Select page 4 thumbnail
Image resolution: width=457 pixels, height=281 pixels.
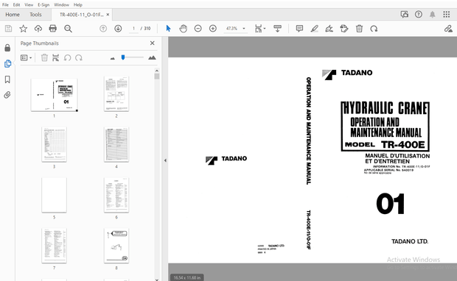pyautogui.click(x=116, y=144)
